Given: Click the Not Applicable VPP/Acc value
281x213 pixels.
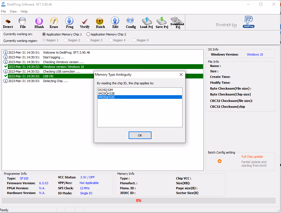Looking at the screenshot, I should point(89,183).
